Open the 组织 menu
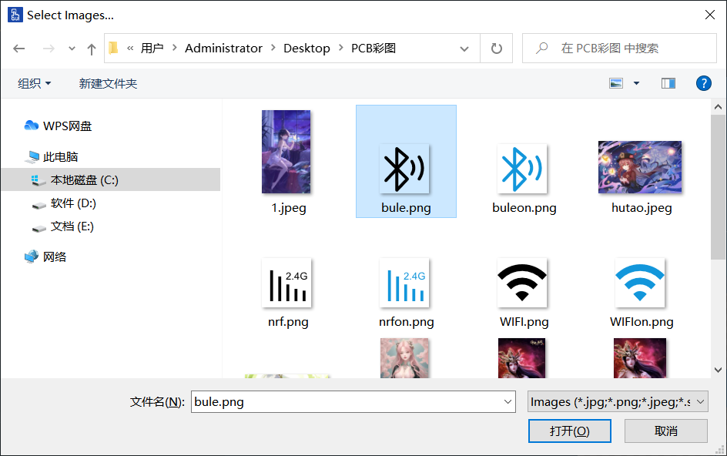727x456 pixels. [35, 83]
